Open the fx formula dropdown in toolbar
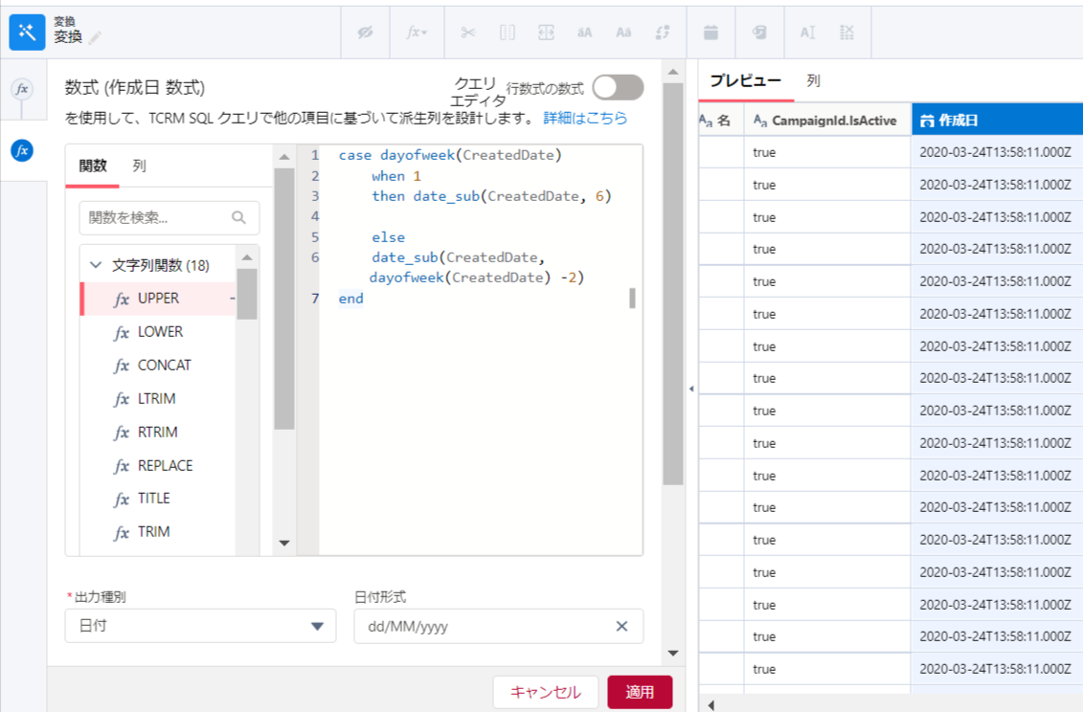Image resolution: width=1083 pixels, height=712 pixels. point(417,32)
